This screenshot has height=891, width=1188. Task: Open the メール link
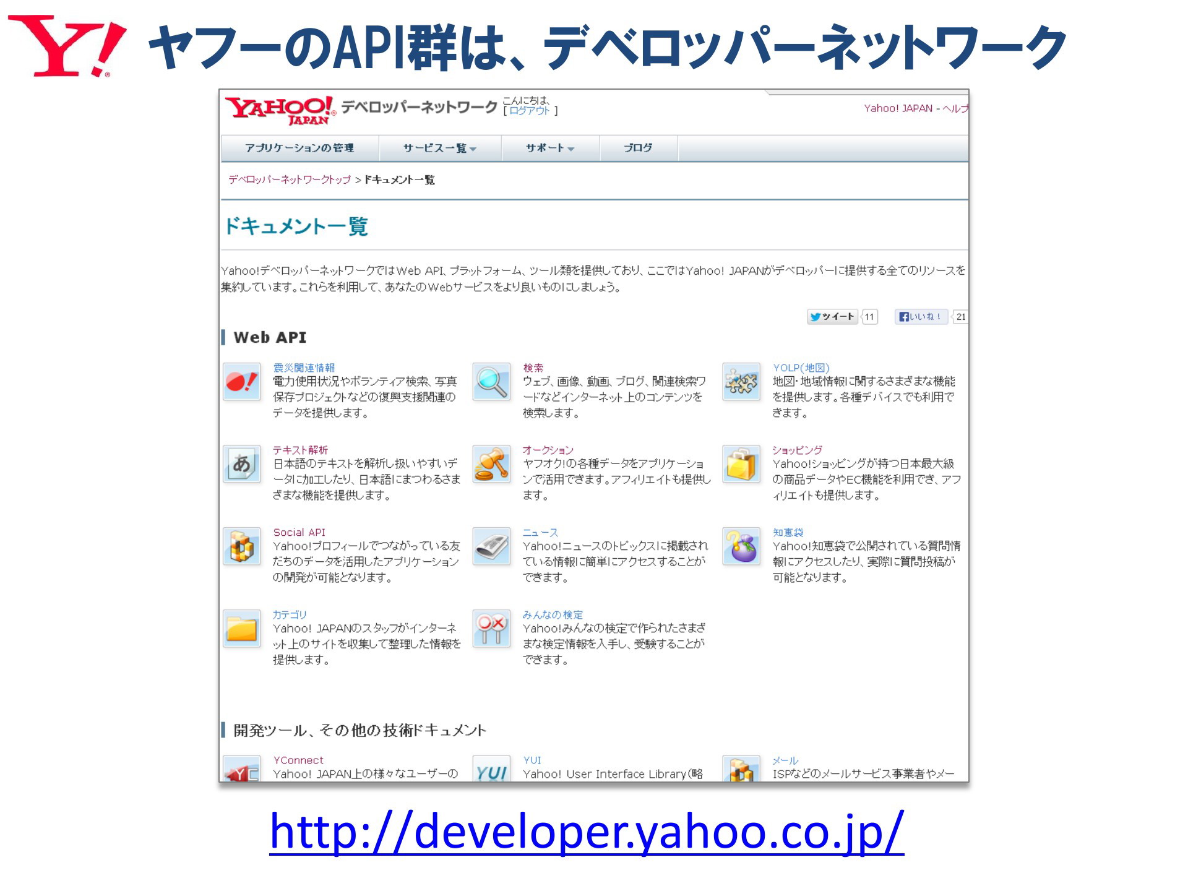pyautogui.click(x=785, y=760)
